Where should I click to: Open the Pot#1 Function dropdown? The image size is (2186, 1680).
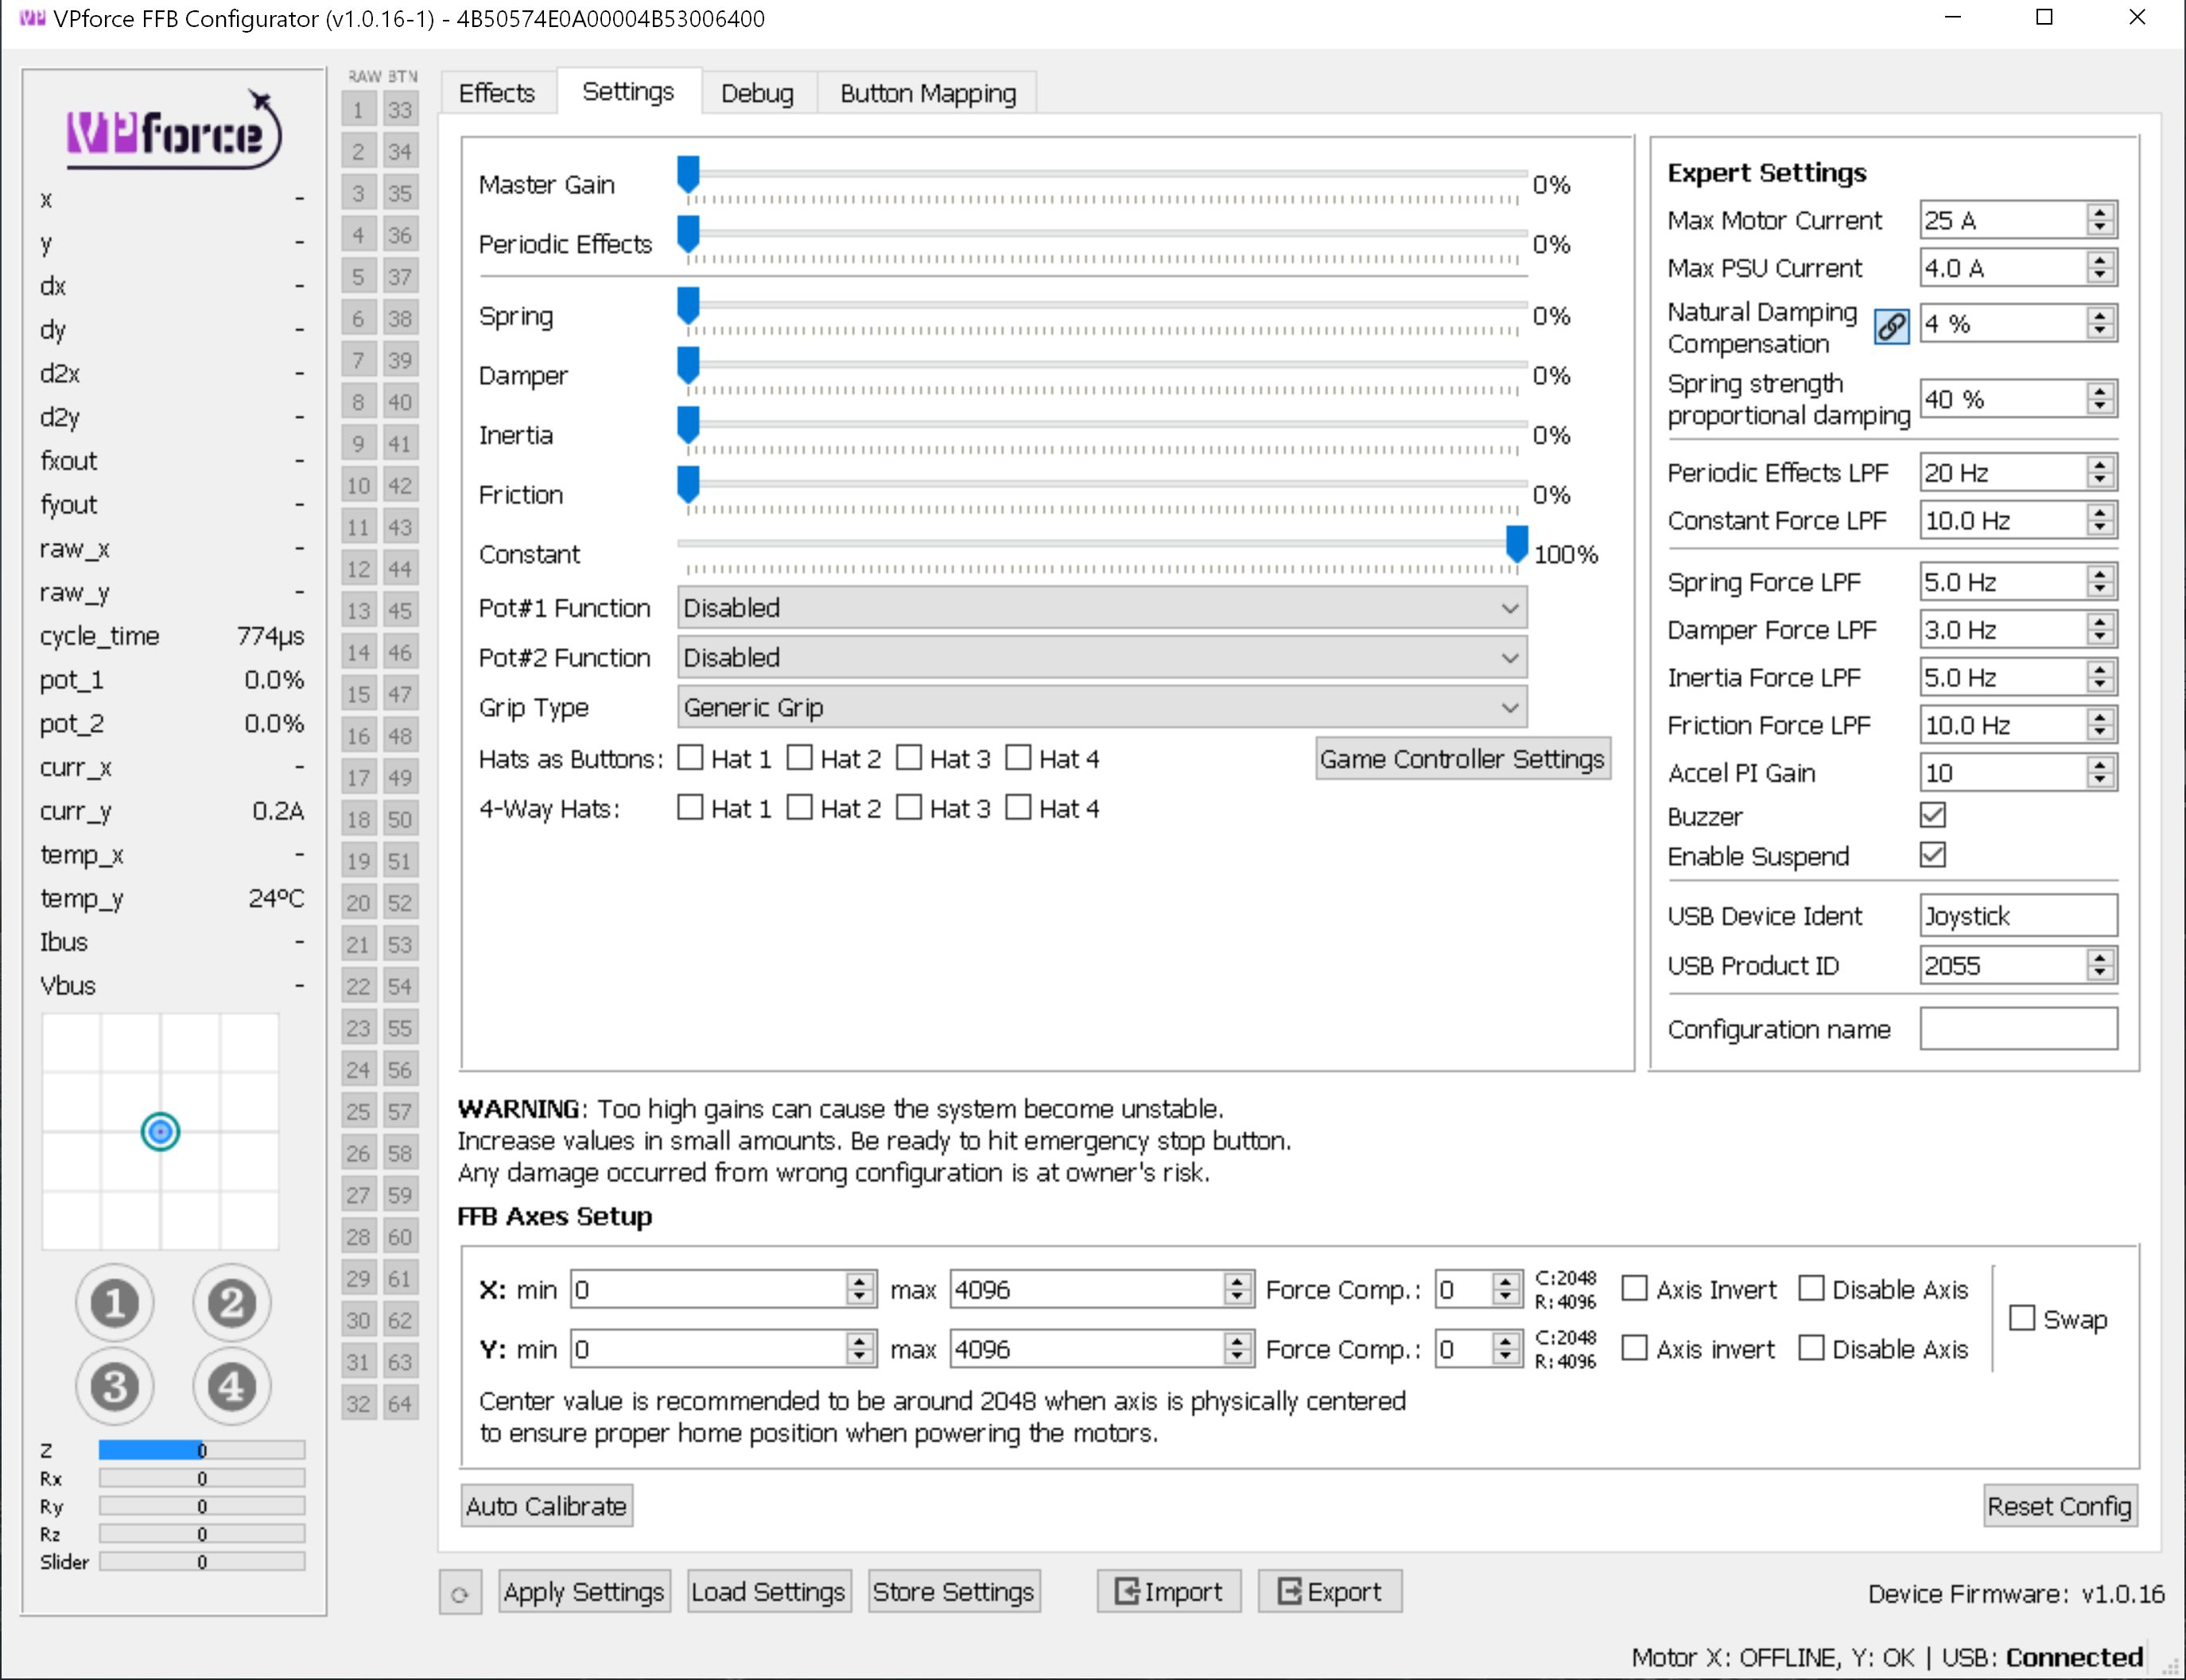tap(1101, 608)
